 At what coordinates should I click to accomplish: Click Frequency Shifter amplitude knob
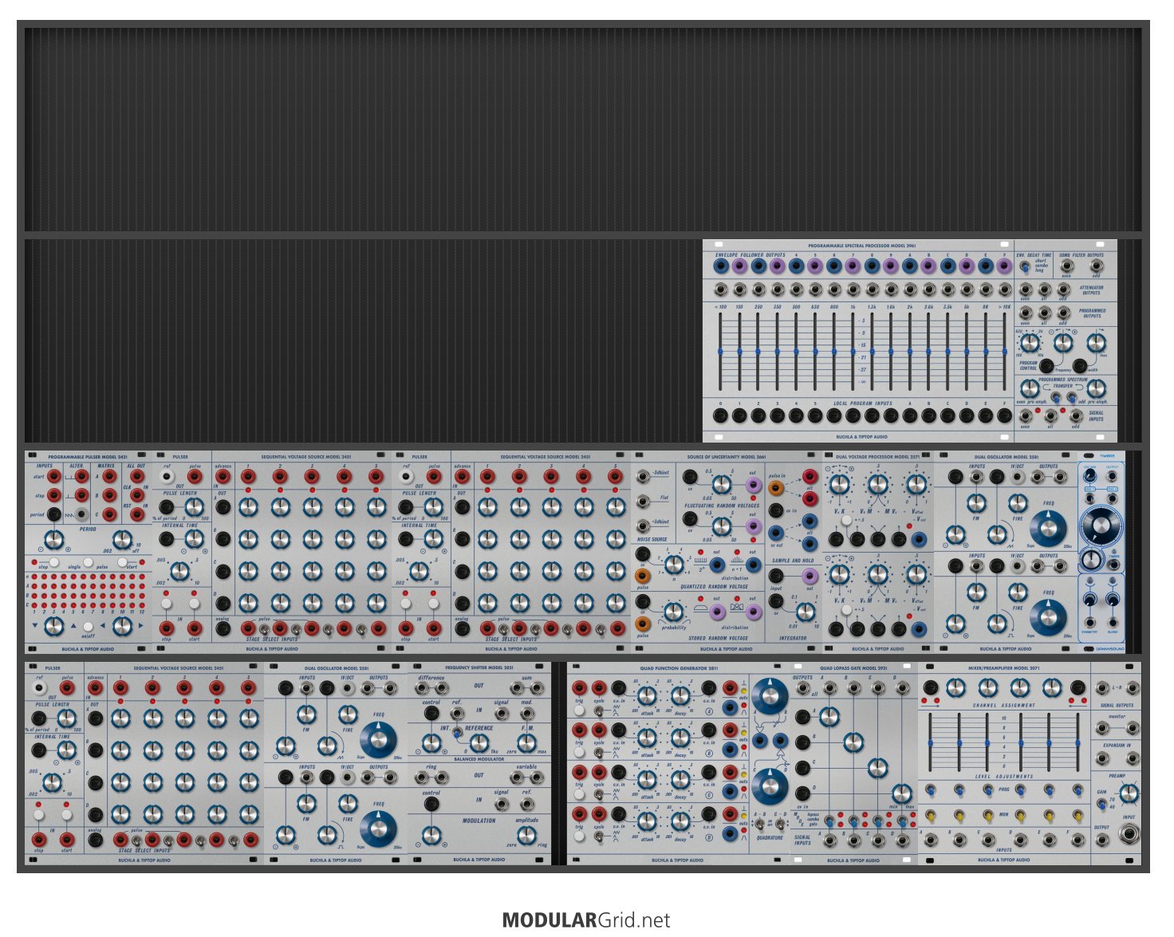(526, 835)
